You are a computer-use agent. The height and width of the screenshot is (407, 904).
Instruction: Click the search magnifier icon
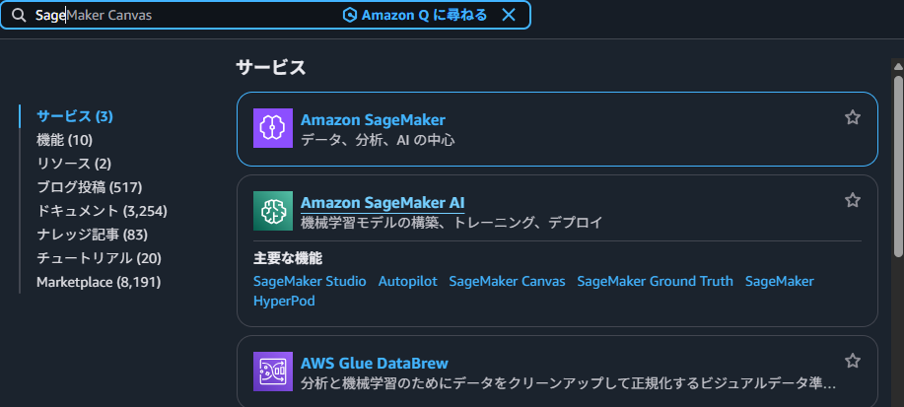tap(18, 16)
